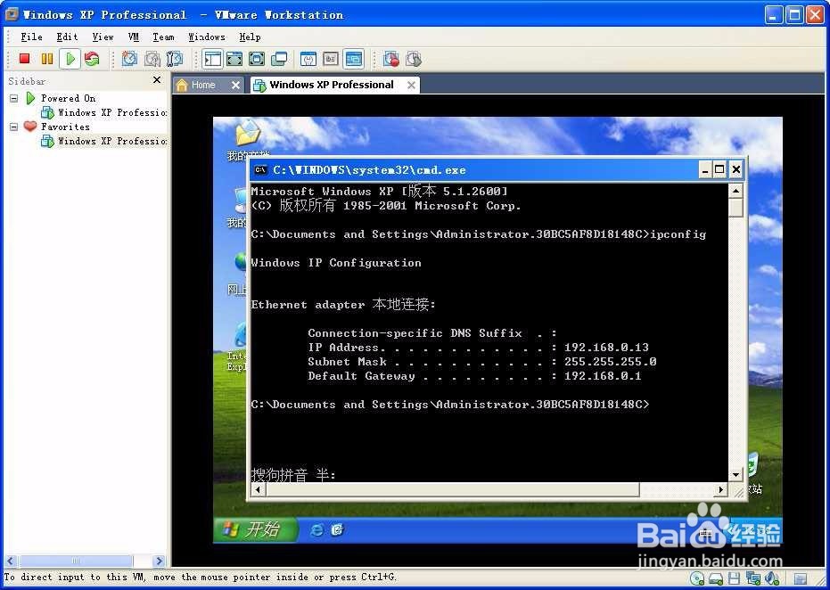This screenshot has width=830, height=590.
Task: Click the CD/DVD device status icon
Action: coord(698,578)
